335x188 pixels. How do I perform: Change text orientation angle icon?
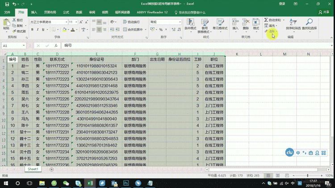[113, 22]
